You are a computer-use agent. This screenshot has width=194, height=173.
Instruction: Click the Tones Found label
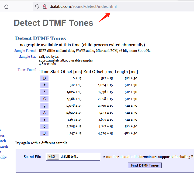click(x=27, y=70)
